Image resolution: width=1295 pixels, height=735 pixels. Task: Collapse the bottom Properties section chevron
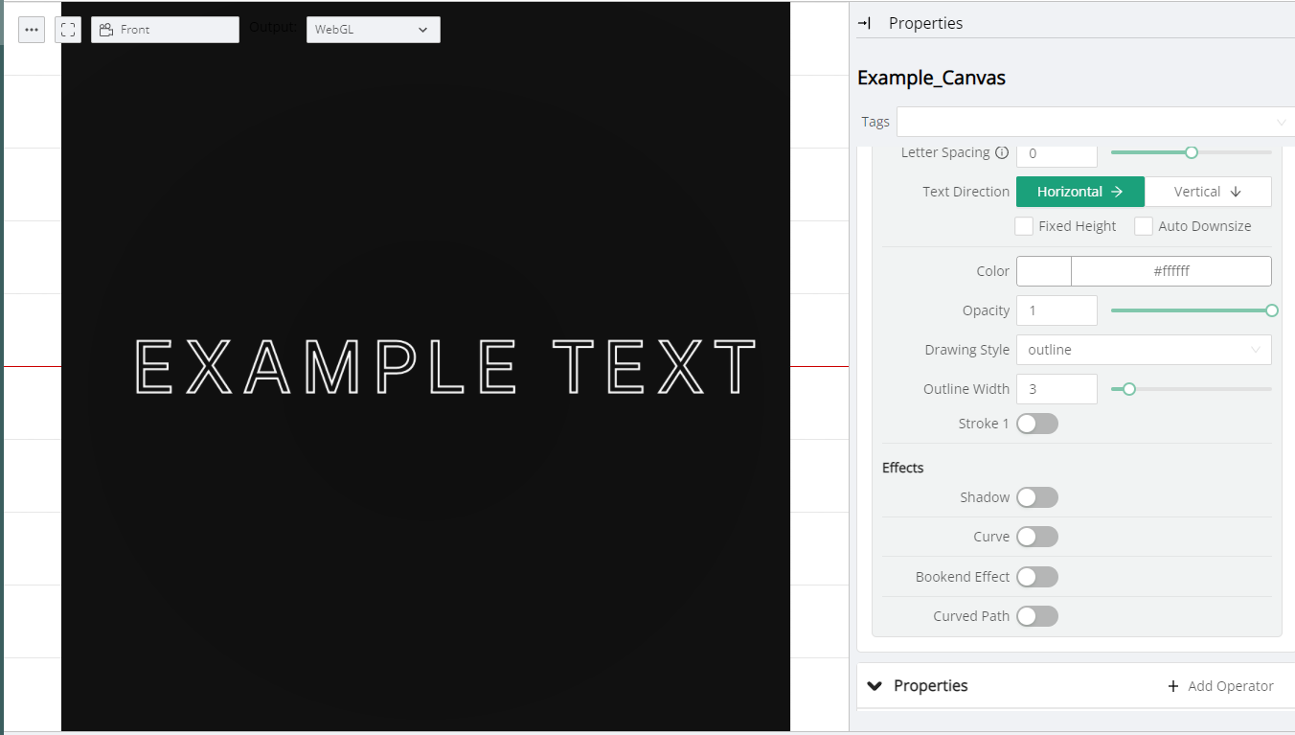click(x=875, y=686)
